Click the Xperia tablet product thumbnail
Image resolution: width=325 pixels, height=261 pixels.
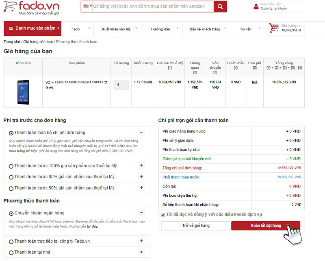pyautogui.click(x=23, y=92)
